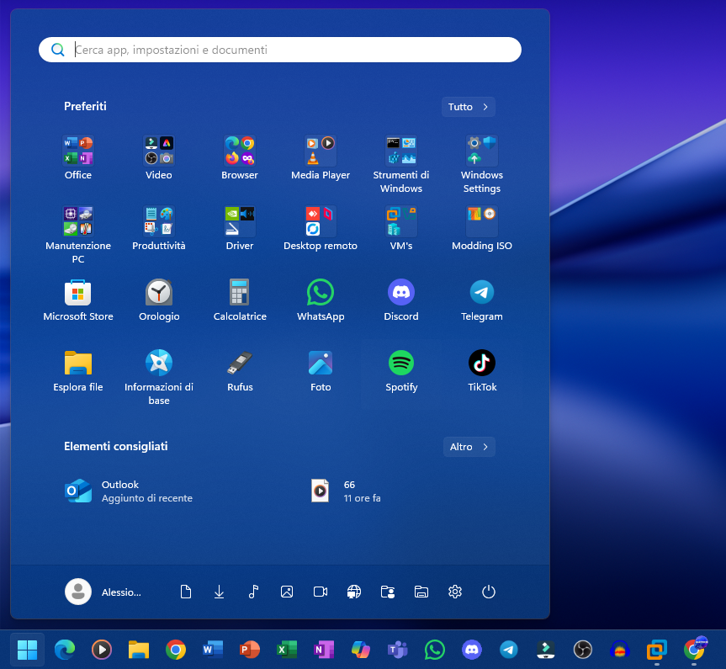Open the Filmora icon on the taskbar

click(546, 650)
